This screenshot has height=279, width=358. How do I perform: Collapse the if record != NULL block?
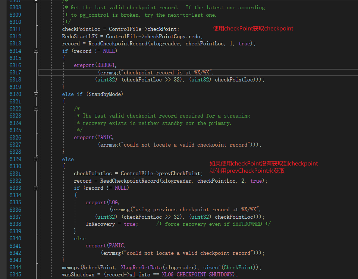pos(36,51)
